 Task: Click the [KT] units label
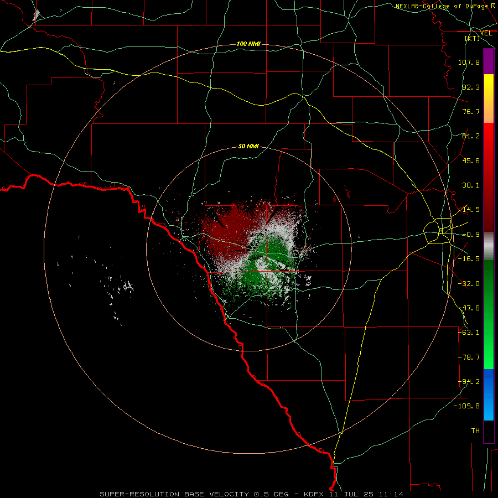(x=473, y=38)
